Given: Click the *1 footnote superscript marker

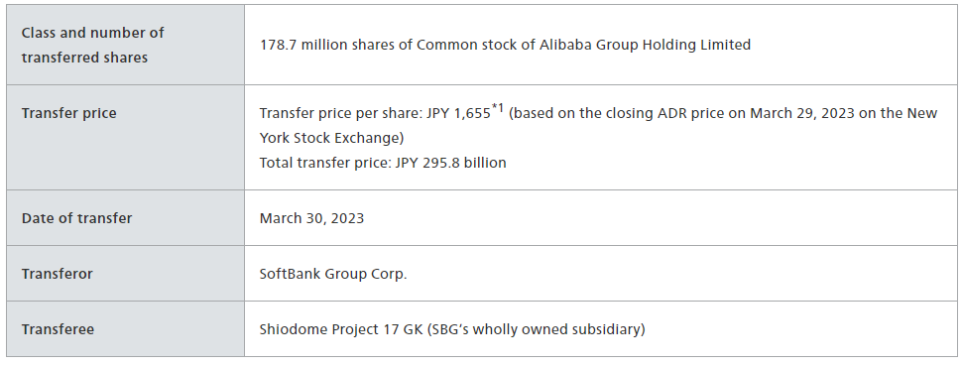Looking at the screenshot, I should coord(498,109).
